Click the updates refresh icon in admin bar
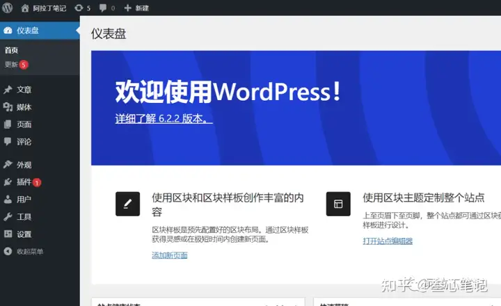The height and width of the screenshot is (306, 501). pyautogui.click(x=79, y=8)
